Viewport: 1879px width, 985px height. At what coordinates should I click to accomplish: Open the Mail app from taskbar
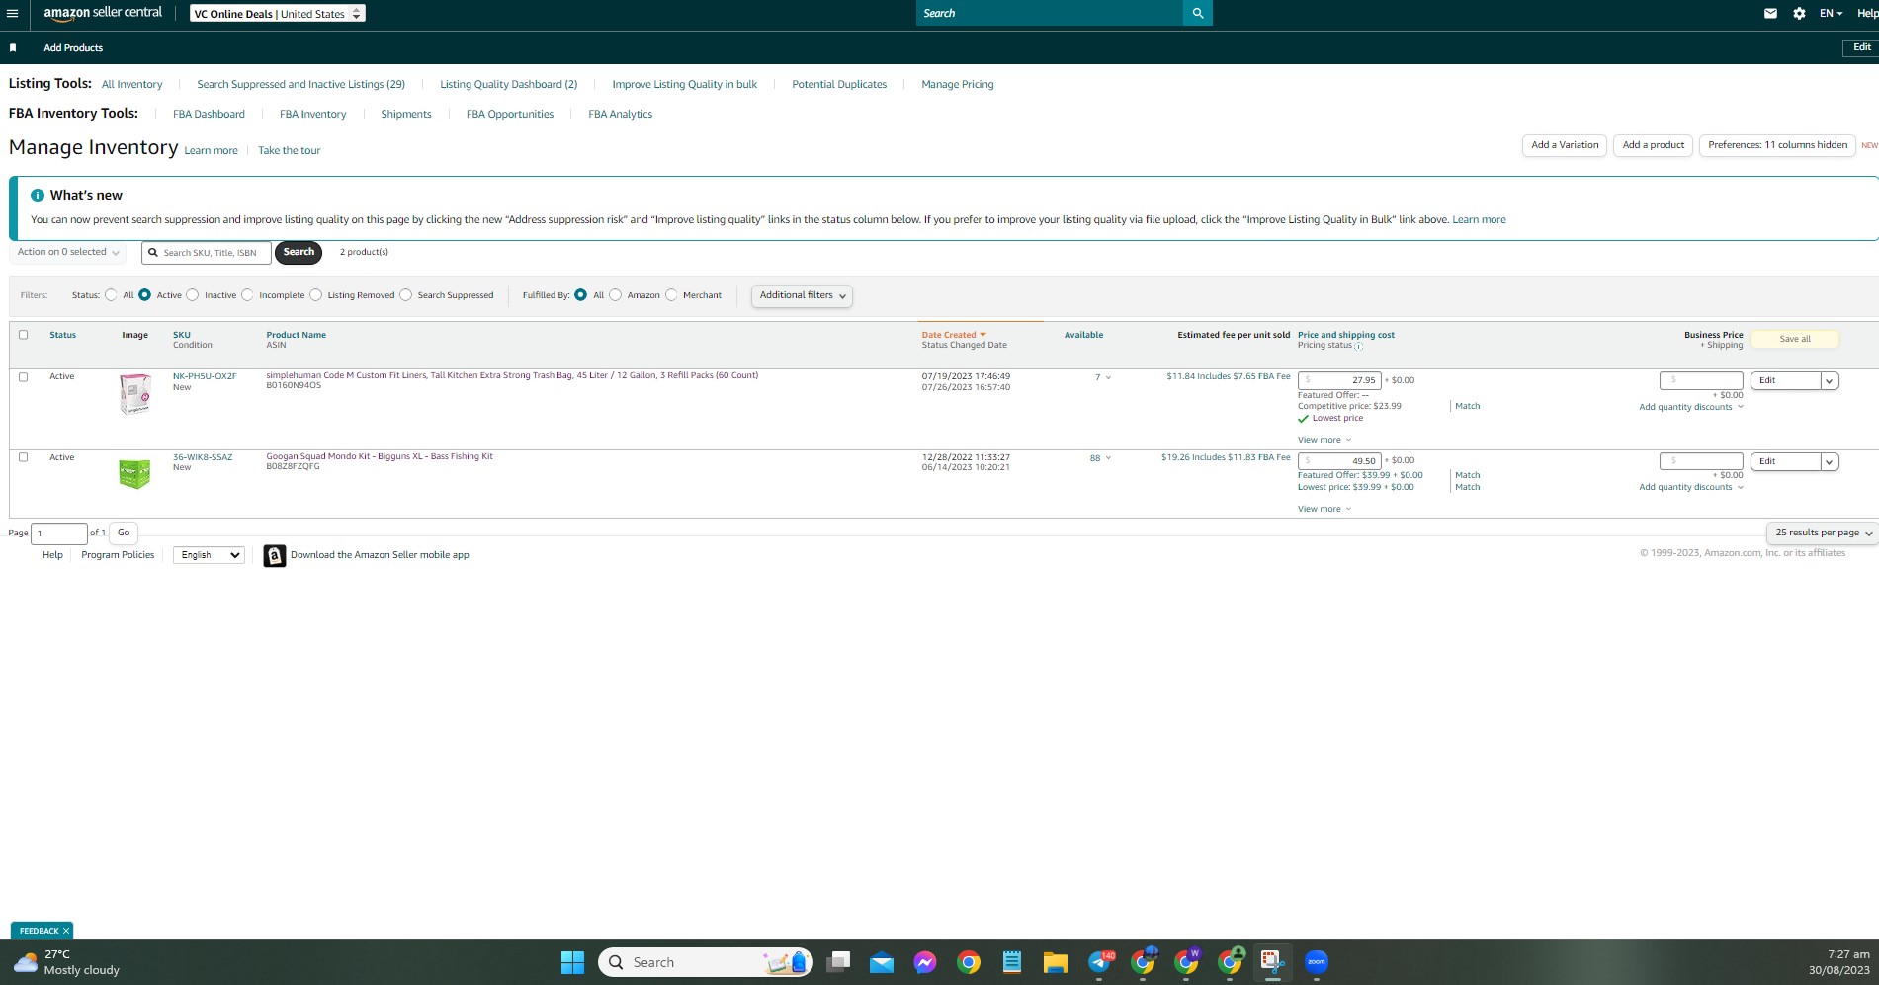coord(882,962)
